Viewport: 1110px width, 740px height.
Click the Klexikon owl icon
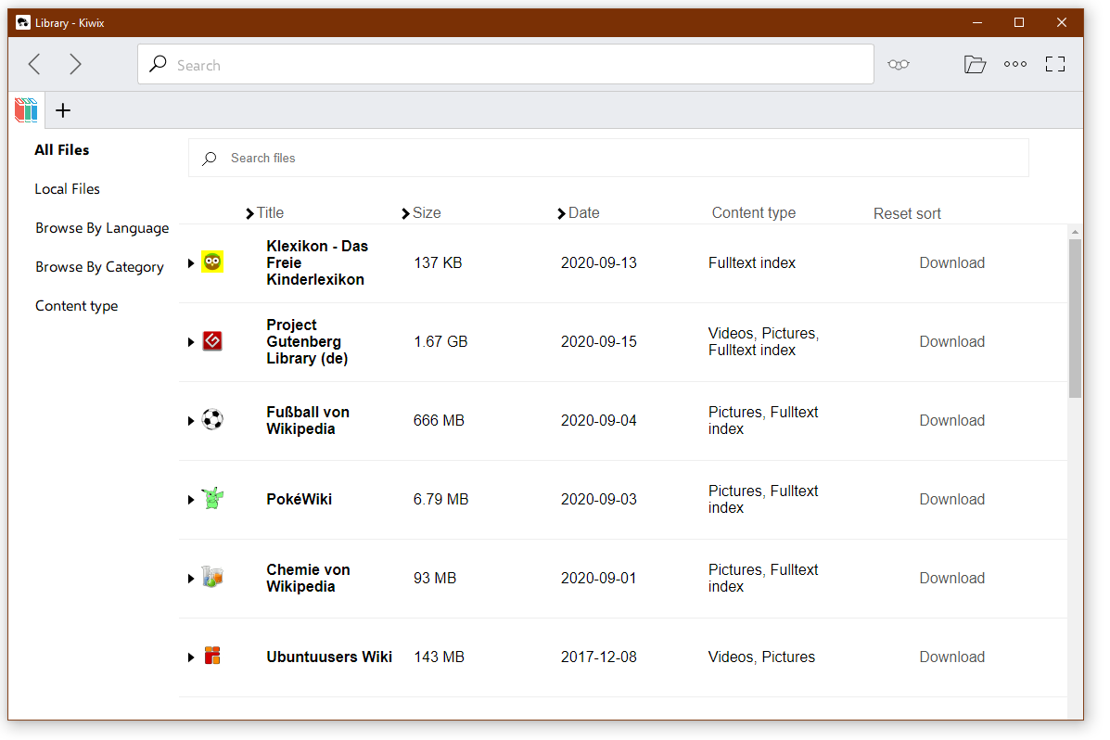click(212, 262)
